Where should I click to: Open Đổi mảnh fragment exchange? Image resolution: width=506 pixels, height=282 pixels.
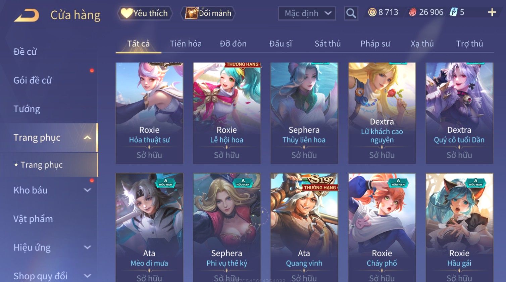coord(208,13)
